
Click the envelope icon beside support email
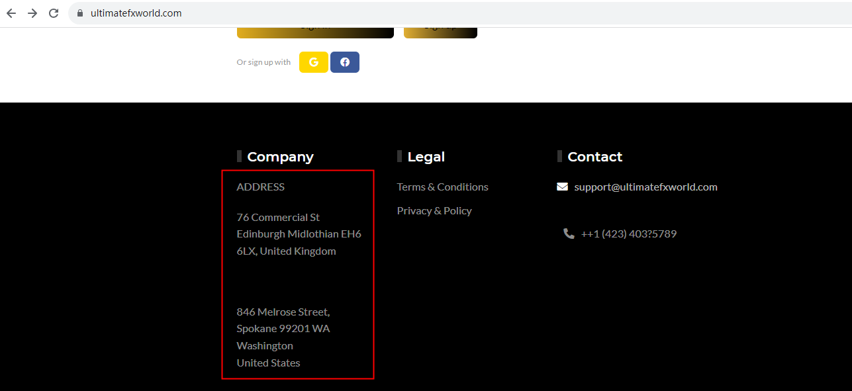pyautogui.click(x=562, y=187)
